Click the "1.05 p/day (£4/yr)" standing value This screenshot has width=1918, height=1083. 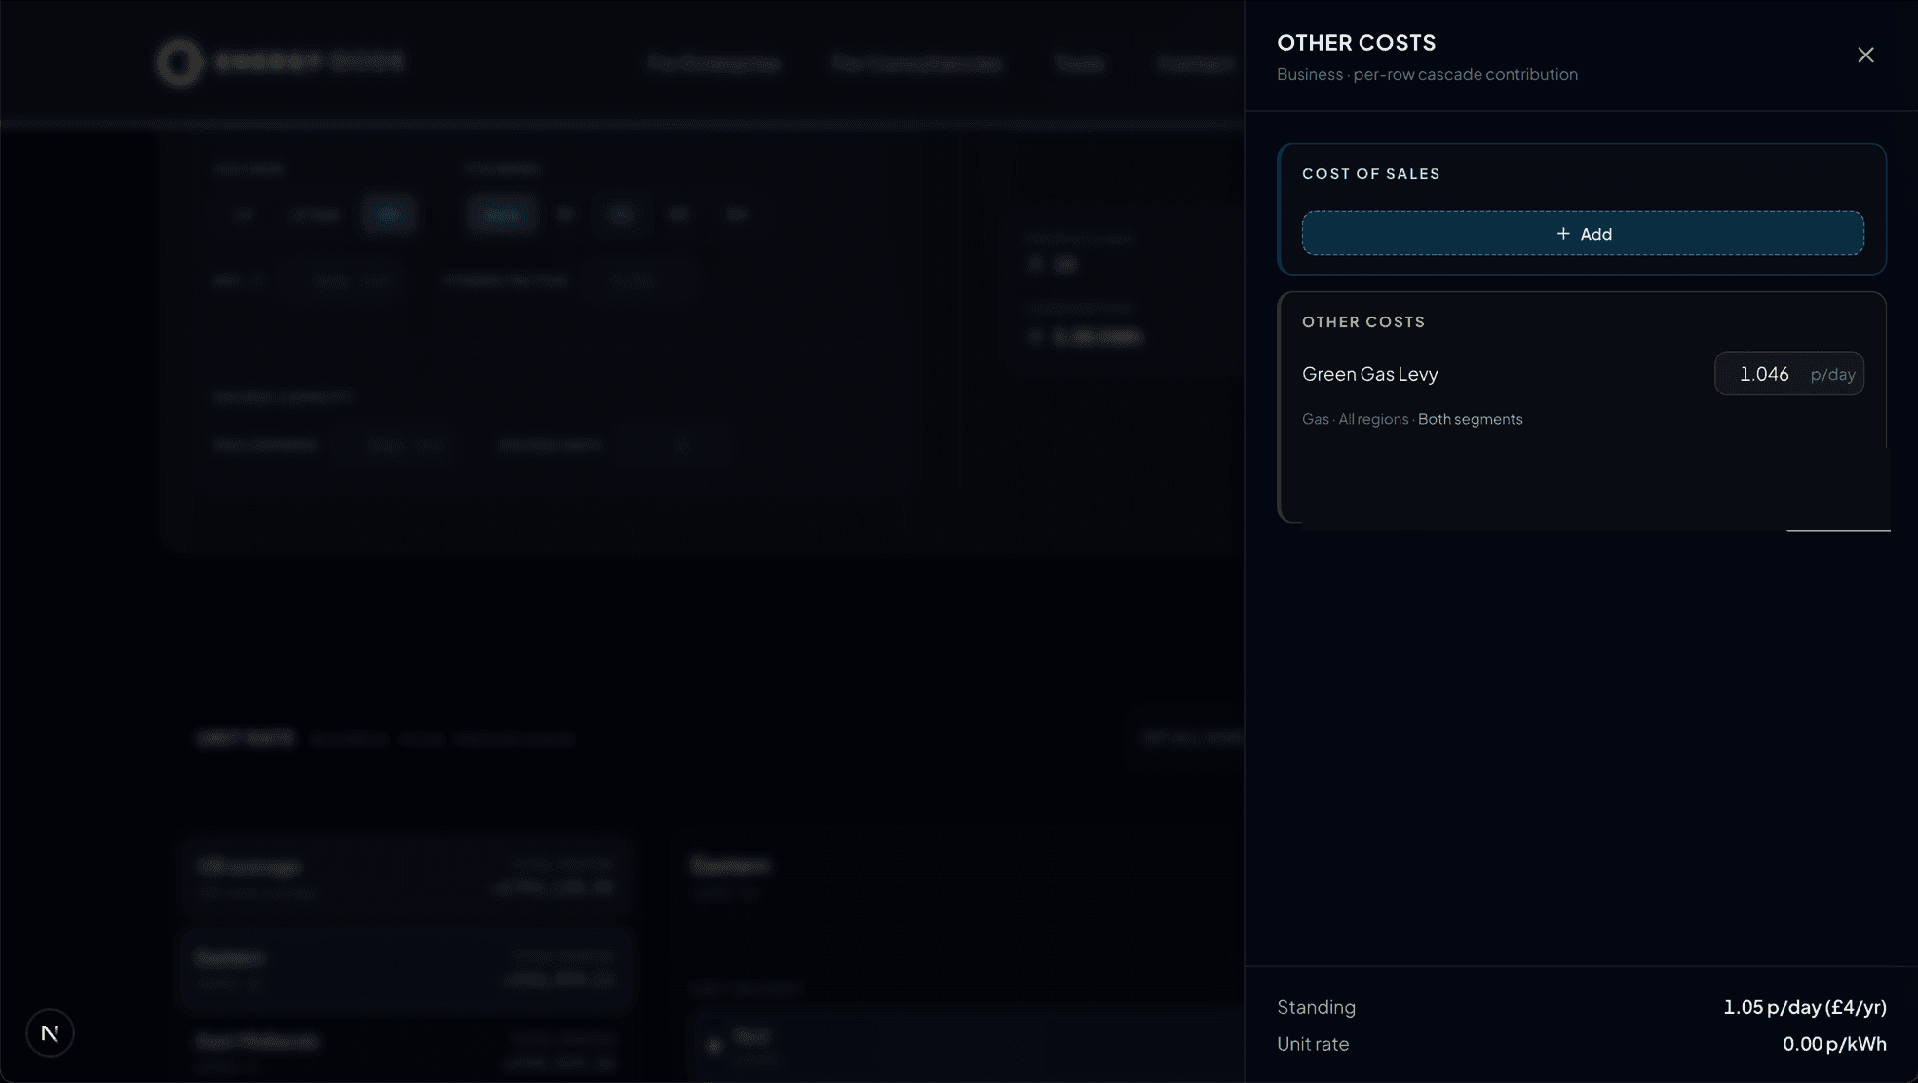click(x=1804, y=1007)
